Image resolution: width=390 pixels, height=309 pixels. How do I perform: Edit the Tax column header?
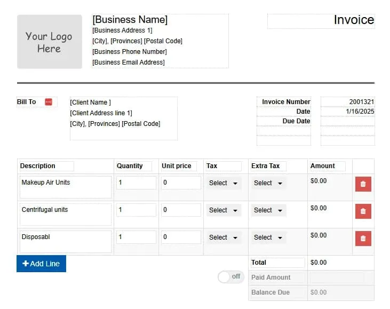coord(224,166)
